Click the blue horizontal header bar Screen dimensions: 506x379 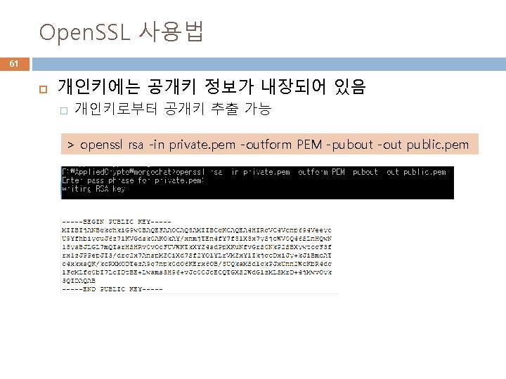click(269, 64)
